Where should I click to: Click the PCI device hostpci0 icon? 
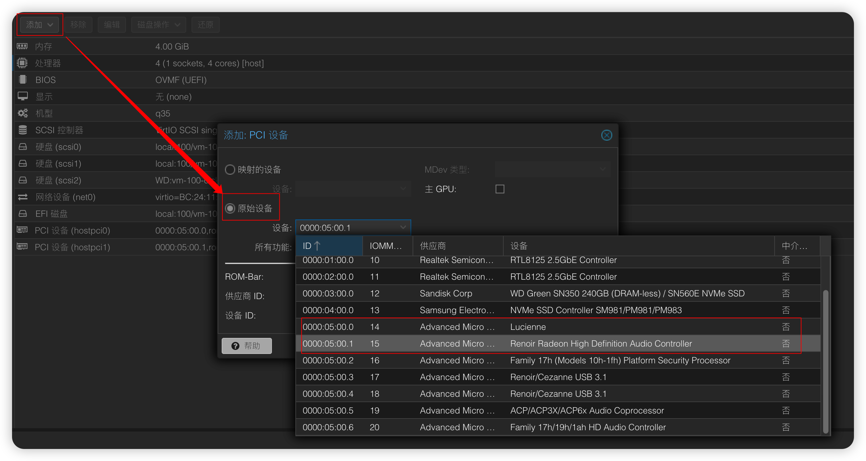click(22, 230)
